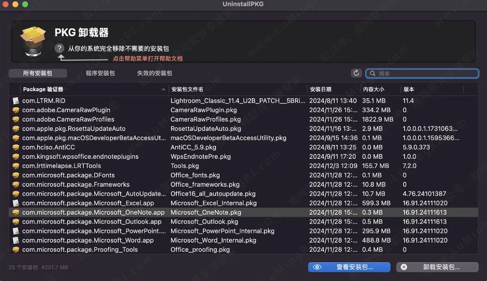Viewport: 487px width, 281px height.
Task: Click the package icon next to Proofing_Tools row
Action: pos(16,249)
